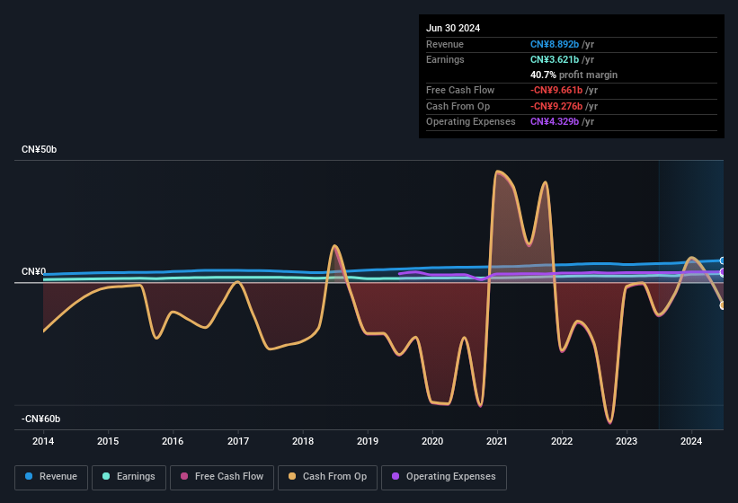Toggle Cash From Op legend button
This screenshot has width=738, height=503.
coord(327,477)
